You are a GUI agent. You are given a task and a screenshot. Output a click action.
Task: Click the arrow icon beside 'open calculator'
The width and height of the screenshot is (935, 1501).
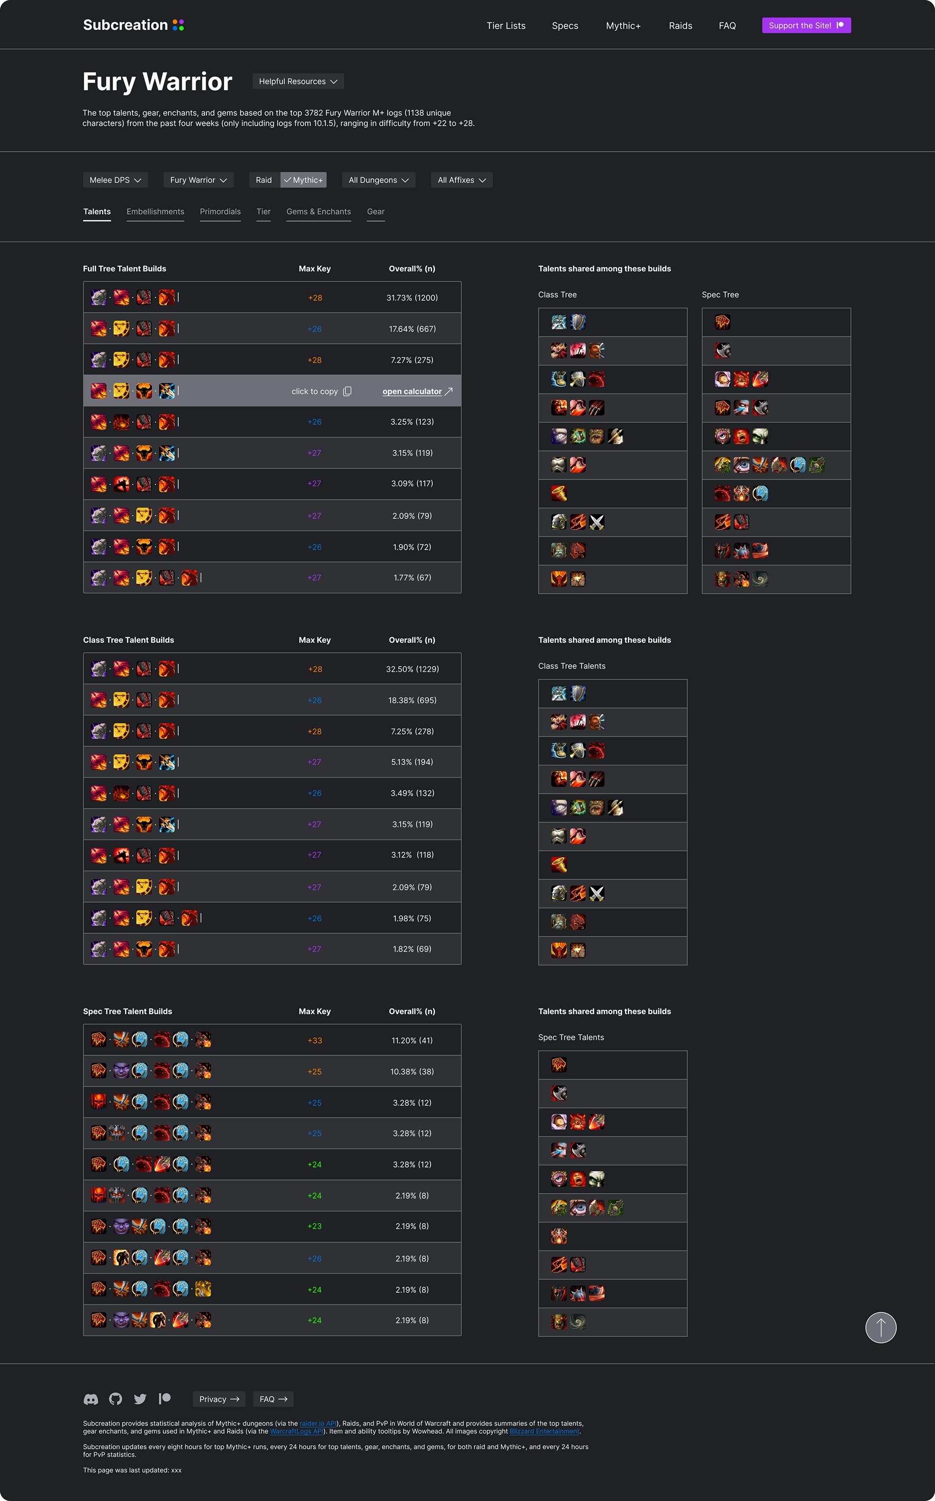point(449,391)
